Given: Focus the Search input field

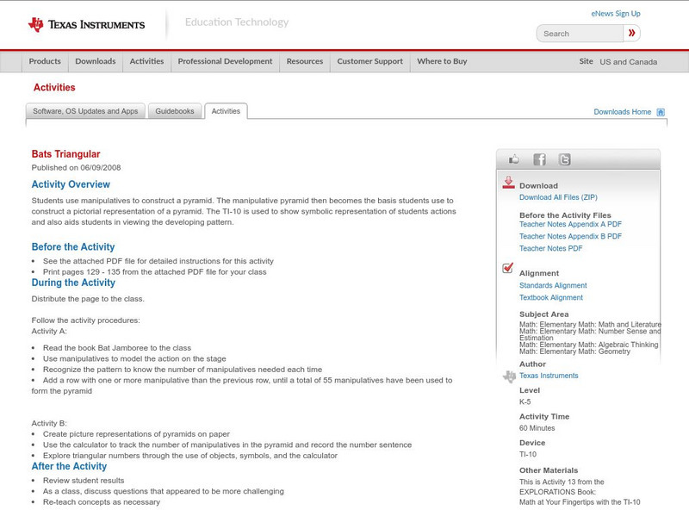Looking at the screenshot, I should click(x=580, y=34).
